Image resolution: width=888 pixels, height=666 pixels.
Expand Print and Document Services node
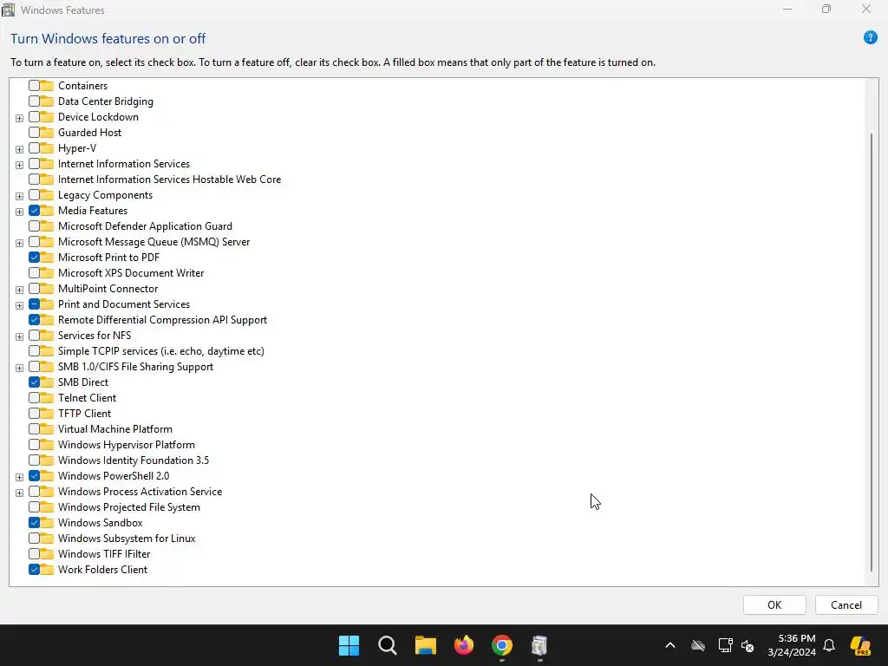(x=19, y=305)
